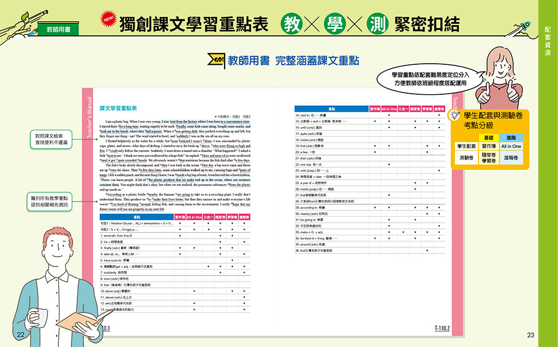Click row '22. one day 有一天'
Viewport: 558px width, 347px height.
pos(370,165)
